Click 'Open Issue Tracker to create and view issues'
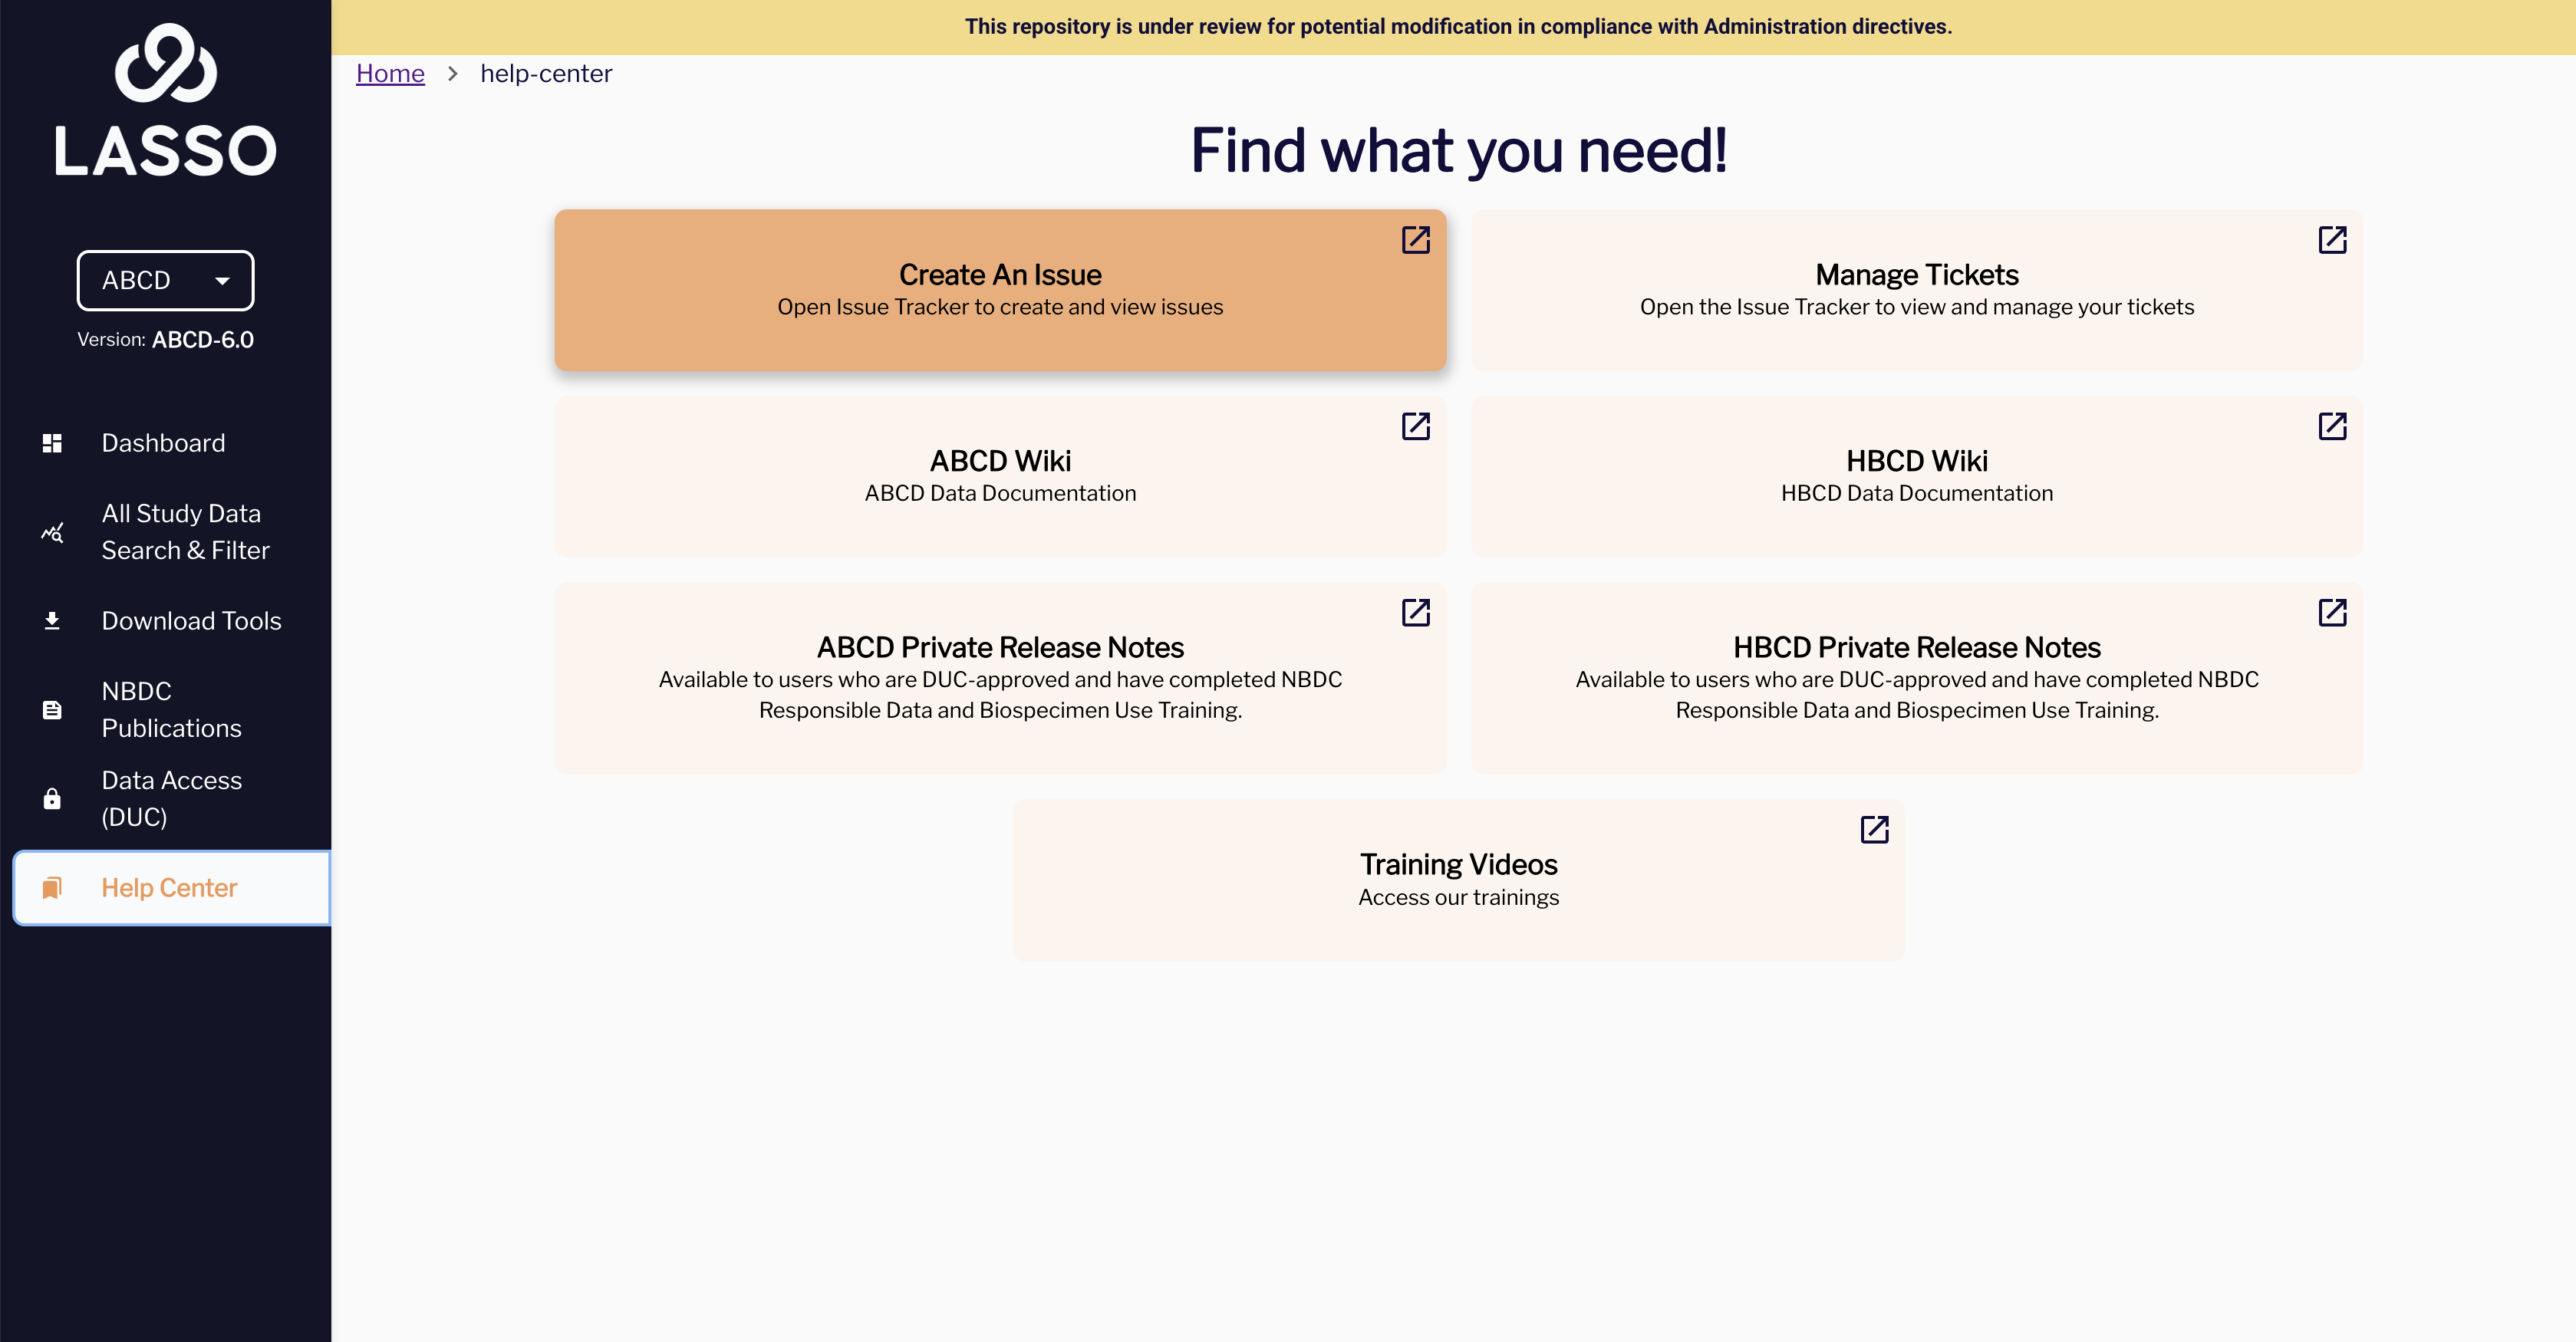The height and width of the screenshot is (1342, 2576). pyautogui.click(x=1000, y=307)
